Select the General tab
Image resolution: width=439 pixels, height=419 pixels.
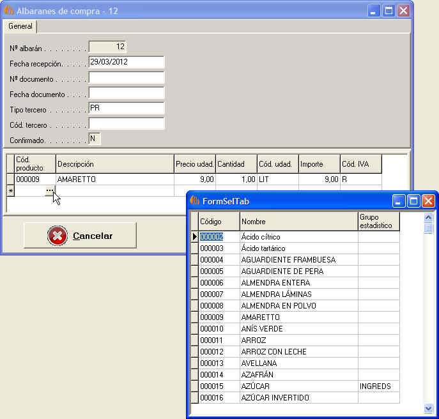tap(20, 26)
